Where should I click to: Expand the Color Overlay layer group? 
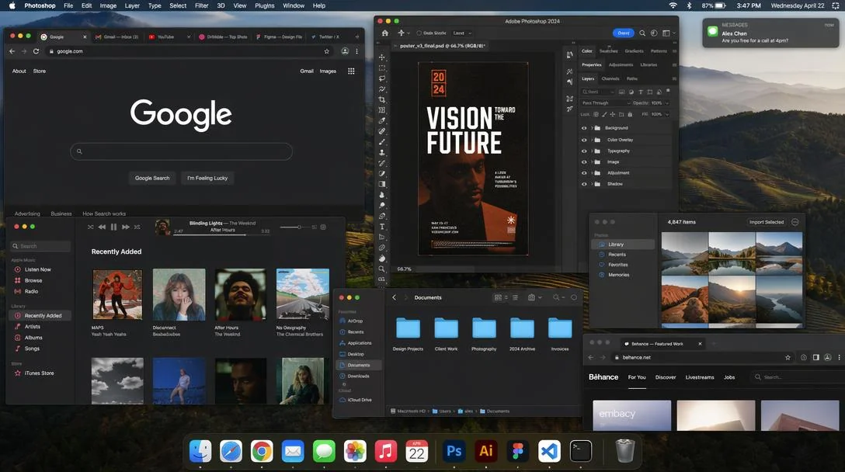click(592, 140)
